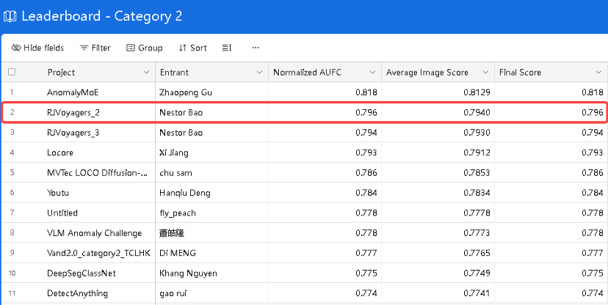
Task: Open the three-dot more options menu
Action: pyautogui.click(x=256, y=48)
